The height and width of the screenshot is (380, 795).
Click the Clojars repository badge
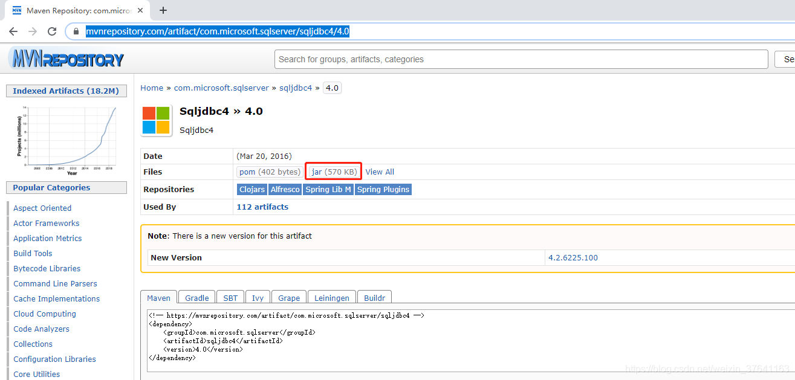coord(251,189)
